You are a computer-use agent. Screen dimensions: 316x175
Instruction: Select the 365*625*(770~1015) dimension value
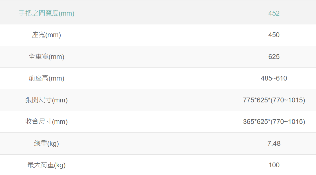(x=274, y=122)
